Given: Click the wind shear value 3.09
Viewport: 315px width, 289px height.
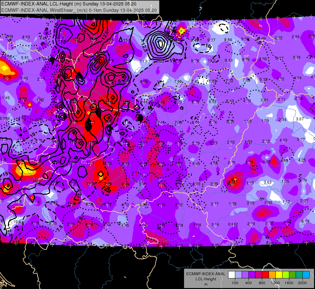Looking at the screenshot, I should (x=214, y=184).
